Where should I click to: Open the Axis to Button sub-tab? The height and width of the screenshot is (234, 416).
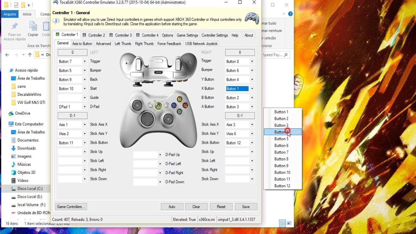click(82, 44)
